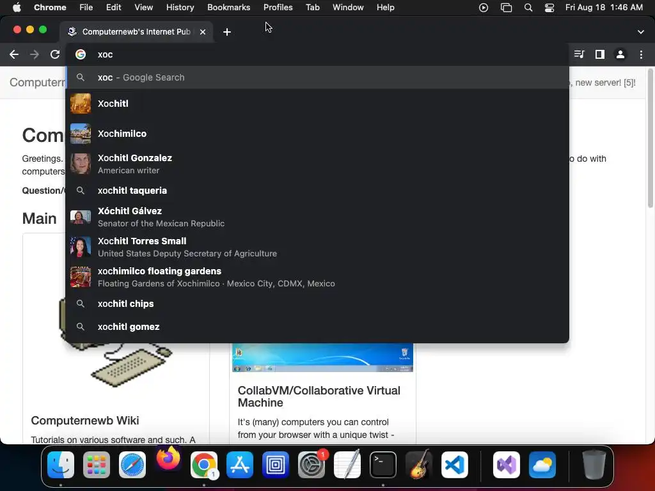The height and width of the screenshot is (491, 655).
Task: Launch Firefox from the Dock
Action: (168, 459)
